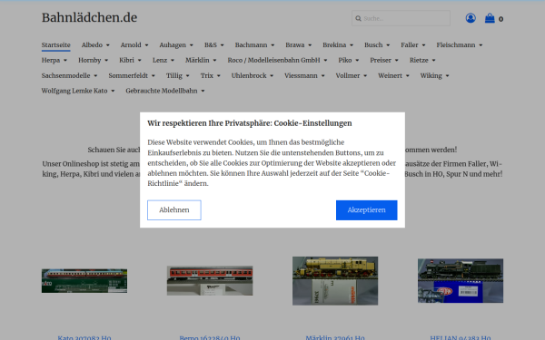Expand the Fleischmann dropdown menu
The height and width of the screenshot is (340, 545).
[x=460, y=45]
